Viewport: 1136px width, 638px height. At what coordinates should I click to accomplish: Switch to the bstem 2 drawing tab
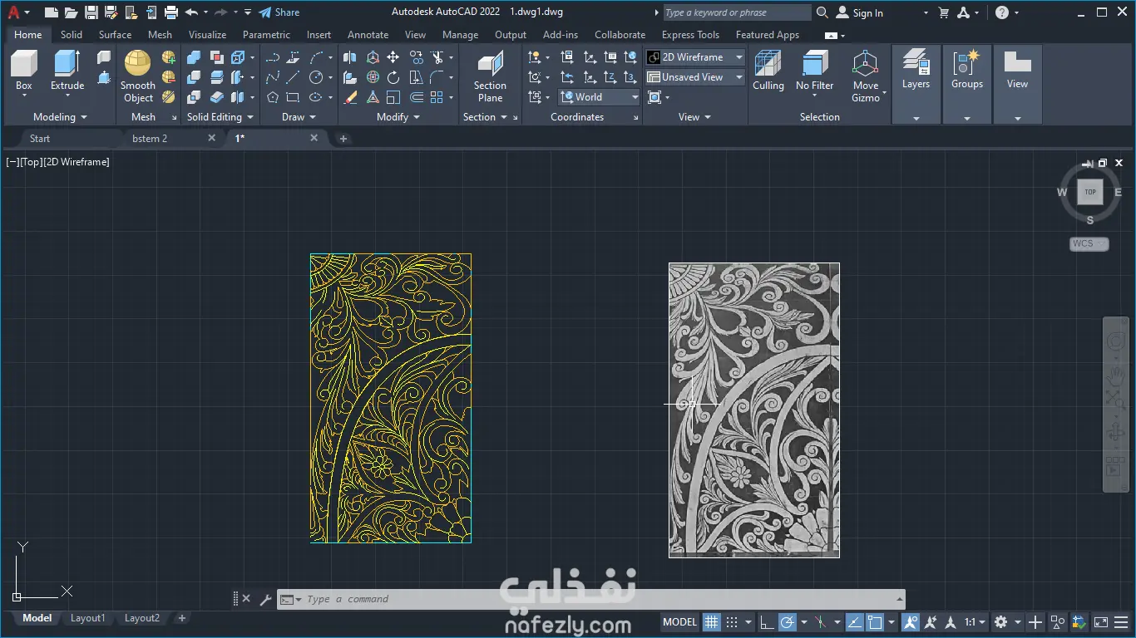(x=150, y=139)
